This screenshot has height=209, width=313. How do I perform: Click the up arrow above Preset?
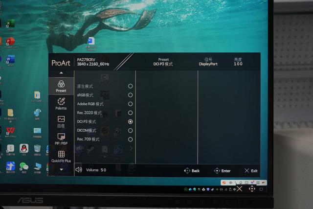(x=61, y=73)
